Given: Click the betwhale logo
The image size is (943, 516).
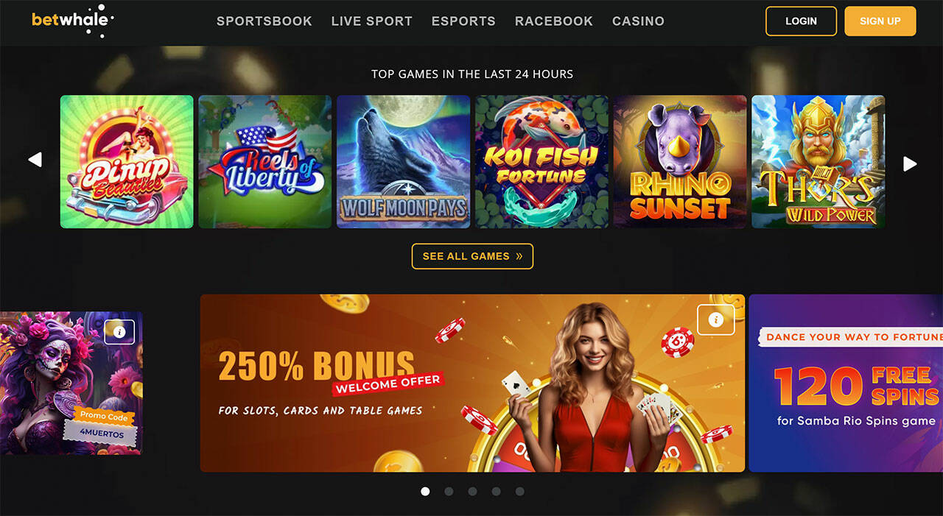Looking at the screenshot, I should [73, 20].
